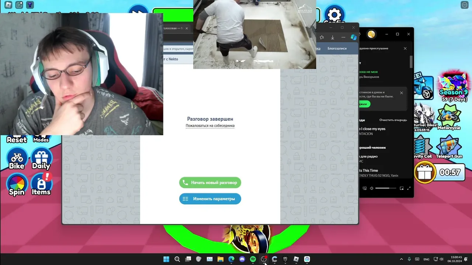
Task: Show hidden tray icons chevron
Action: pyautogui.click(x=401, y=259)
